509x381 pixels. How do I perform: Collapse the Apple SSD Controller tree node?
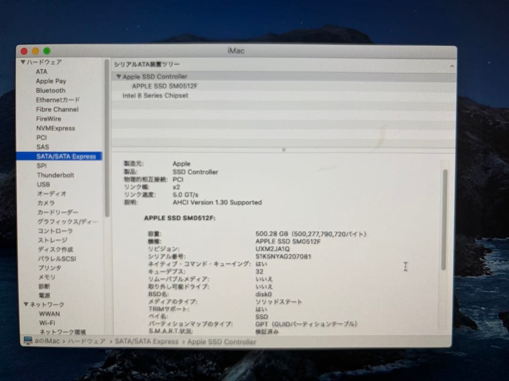[118, 77]
